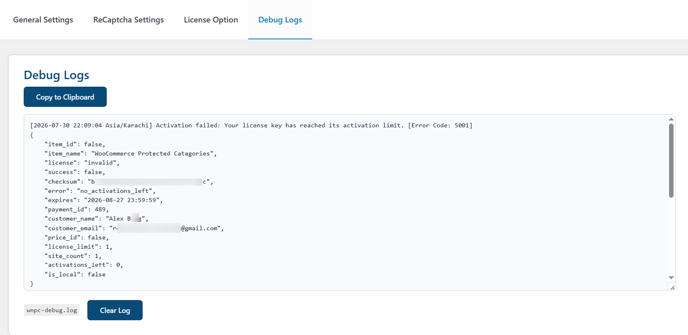Click the log area's vertical scrollbar thumb
The height and width of the screenshot is (335, 688).
pyautogui.click(x=671, y=161)
